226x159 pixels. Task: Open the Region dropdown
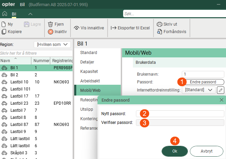(52, 44)
